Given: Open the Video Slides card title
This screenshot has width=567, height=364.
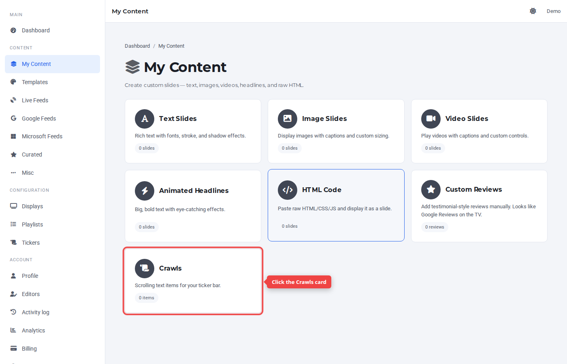Looking at the screenshot, I should [467, 119].
